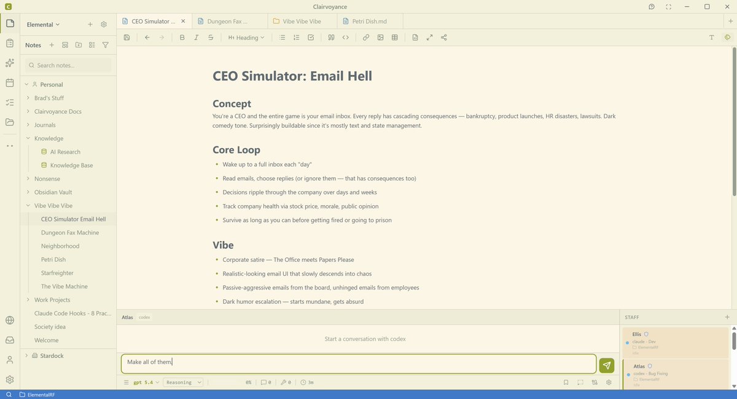Click the help icon in title bar
737x399 pixels.
coord(652,7)
